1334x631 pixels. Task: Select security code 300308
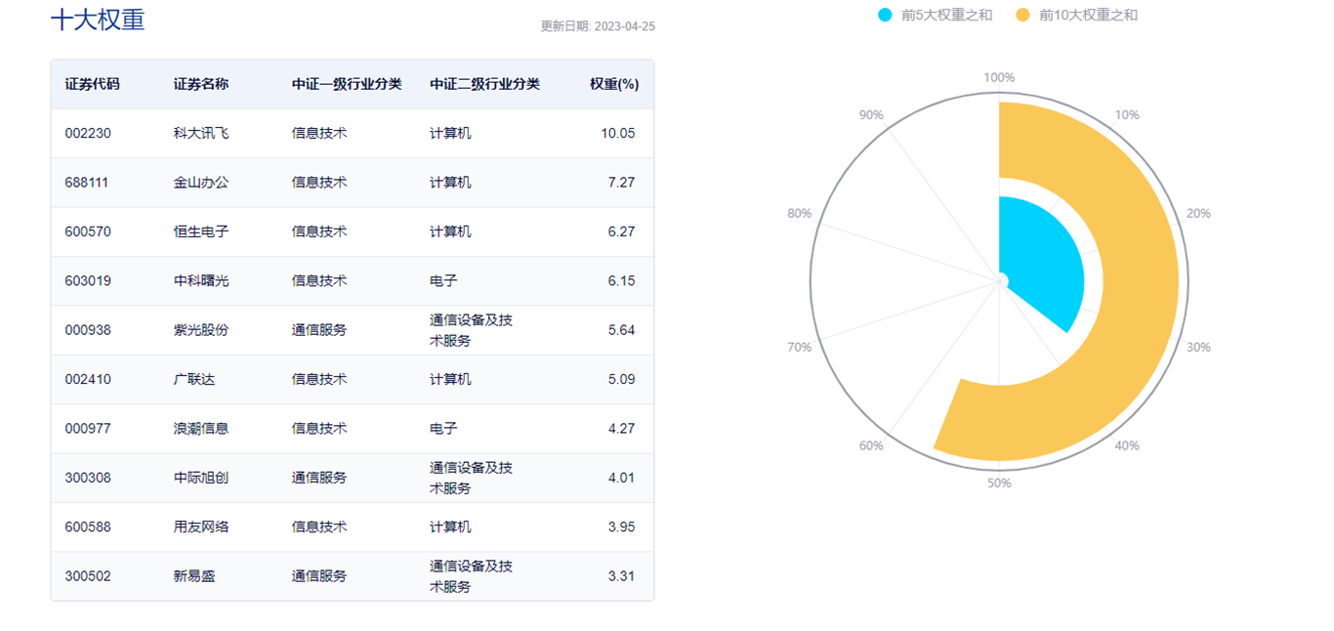click(x=88, y=478)
